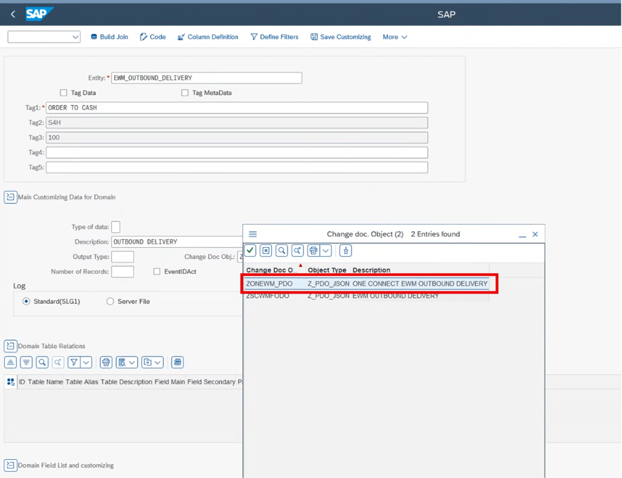Click the find magnifier icon in popup
This screenshot has height=478, width=622.
[x=281, y=251]
